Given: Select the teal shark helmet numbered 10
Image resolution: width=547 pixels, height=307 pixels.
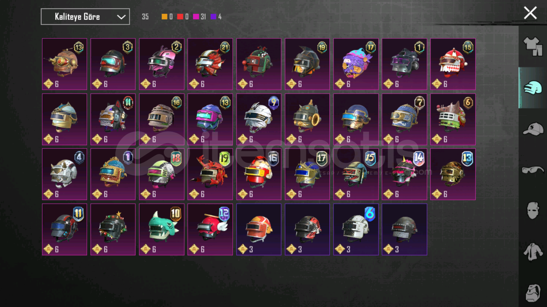Looking at the screenshot, I should point(162,230).
